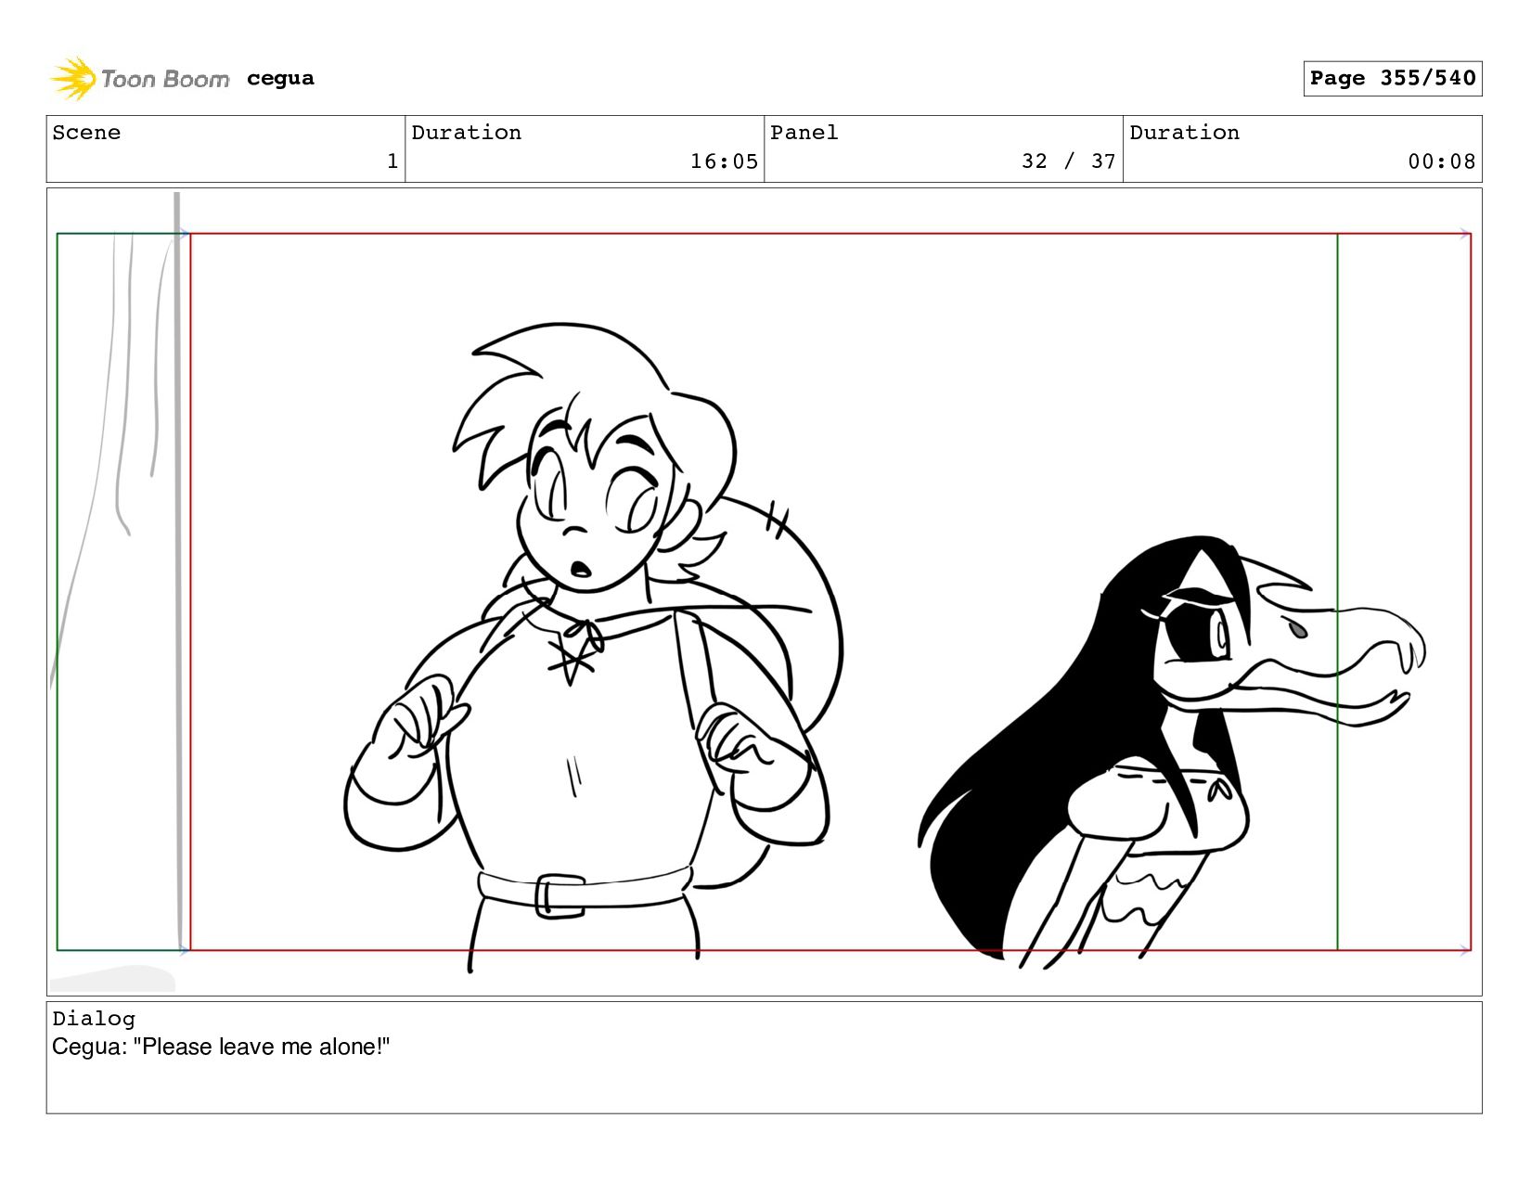Select the scene number '1'

[x=392, y=161]
